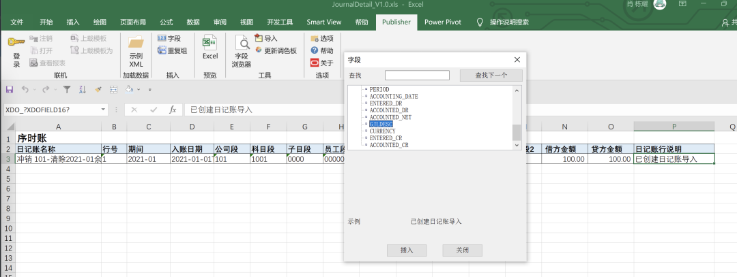Click the 导入 tool icon
Image resolution: width=737 pixels, height=277 pixels.
pos(259,38)
